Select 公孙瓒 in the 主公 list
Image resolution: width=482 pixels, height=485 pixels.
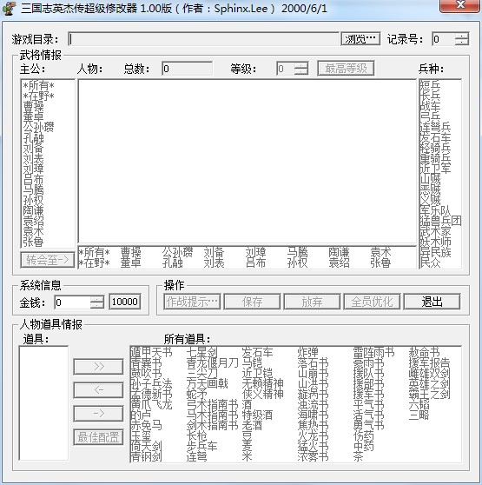[38, 127]
